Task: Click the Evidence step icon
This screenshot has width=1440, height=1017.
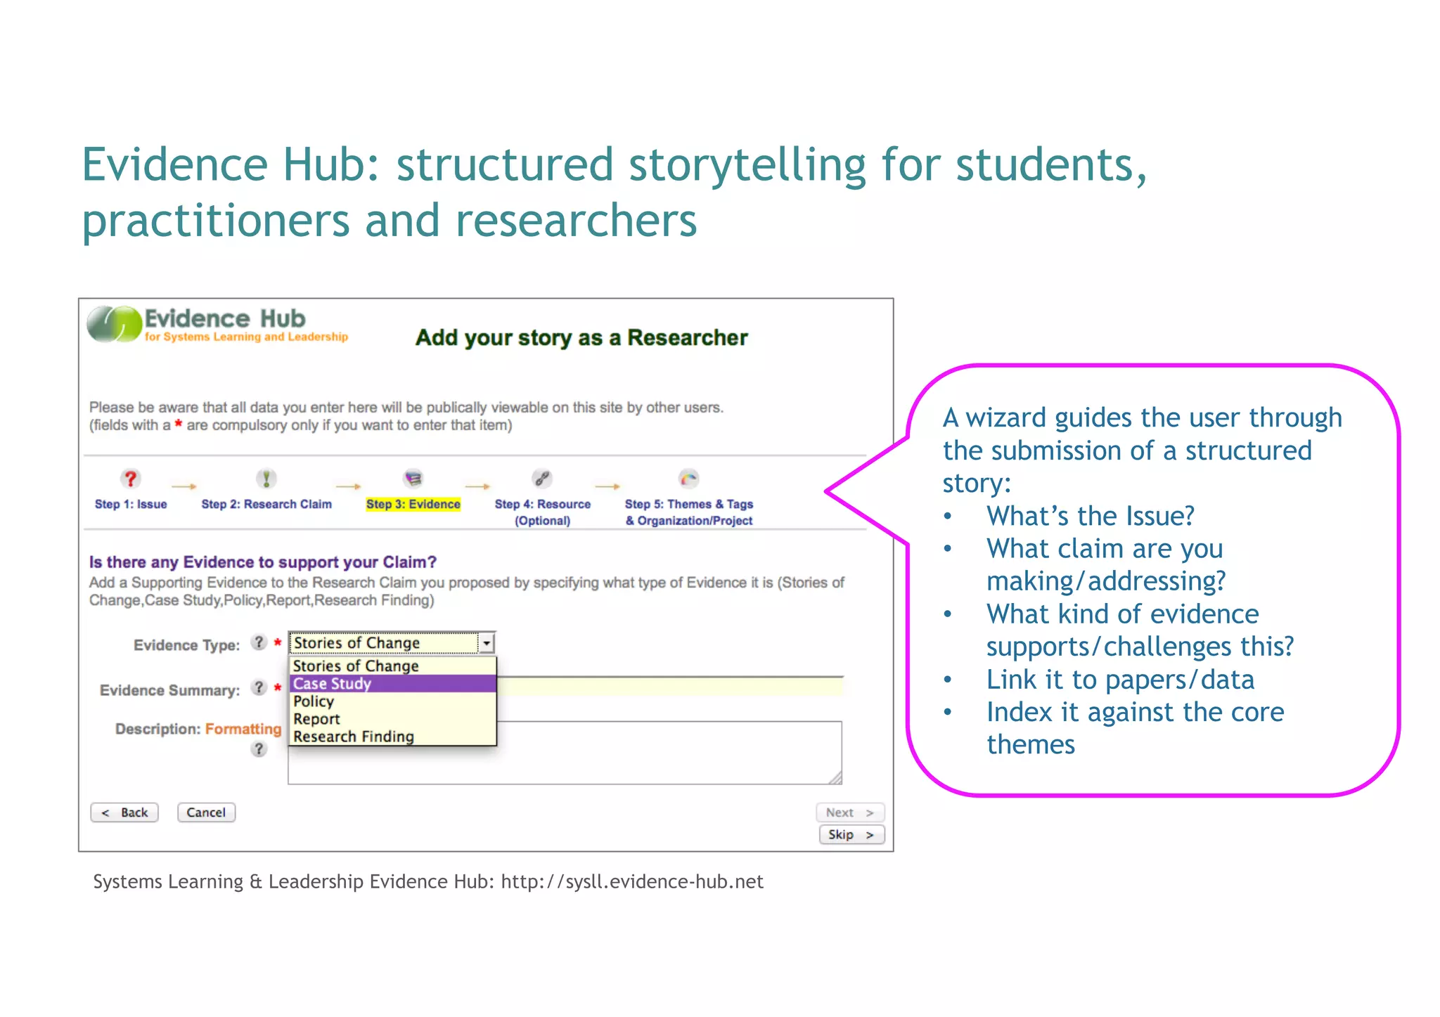Action: tap(413, 479)
